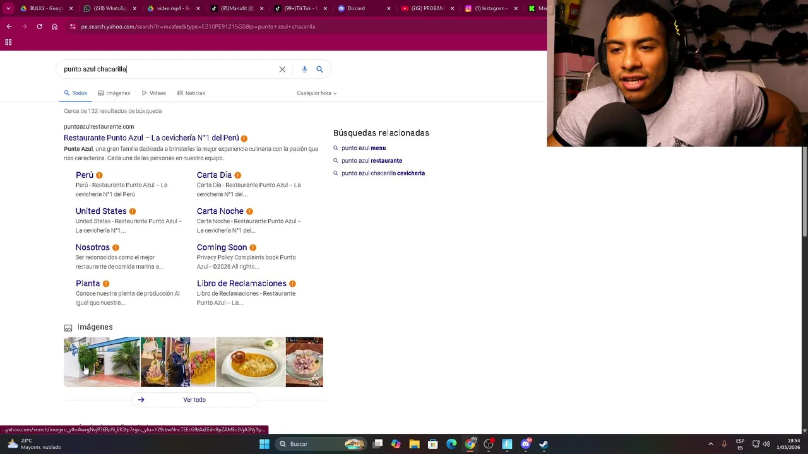Click the microphone icon in system tray

[724, 444]
